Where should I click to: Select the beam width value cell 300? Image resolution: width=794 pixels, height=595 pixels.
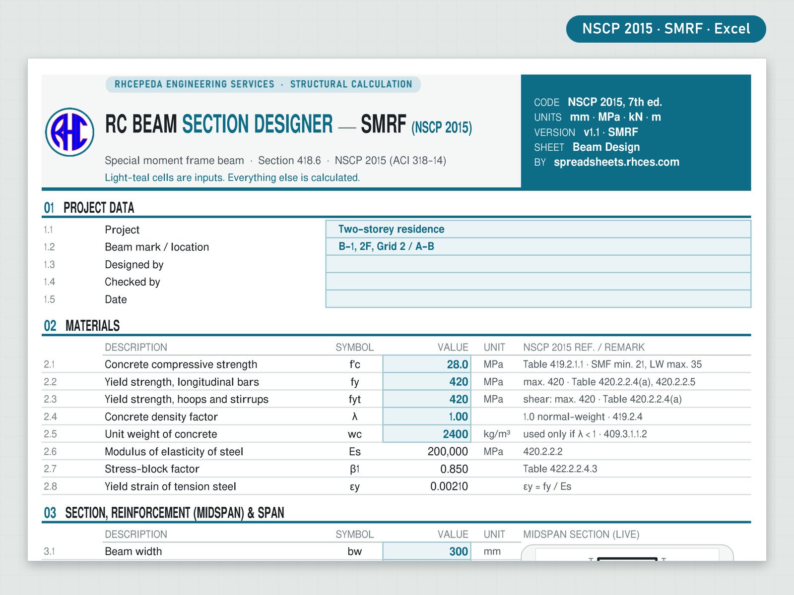point(427,551)
